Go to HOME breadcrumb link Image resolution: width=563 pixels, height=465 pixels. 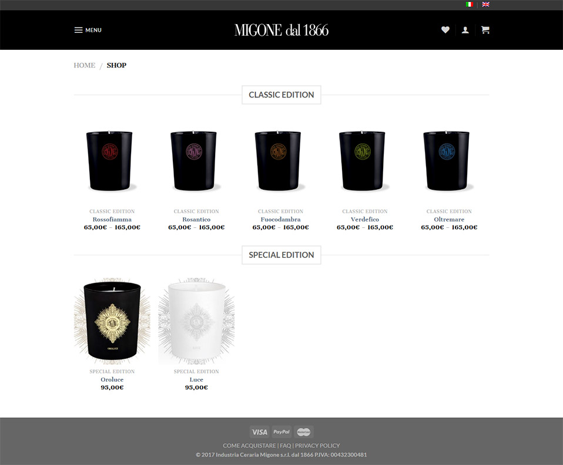click(x=85, y=65)
